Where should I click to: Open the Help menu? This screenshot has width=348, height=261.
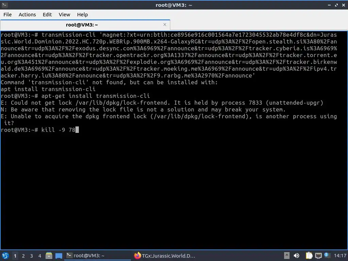click(82, 15)
